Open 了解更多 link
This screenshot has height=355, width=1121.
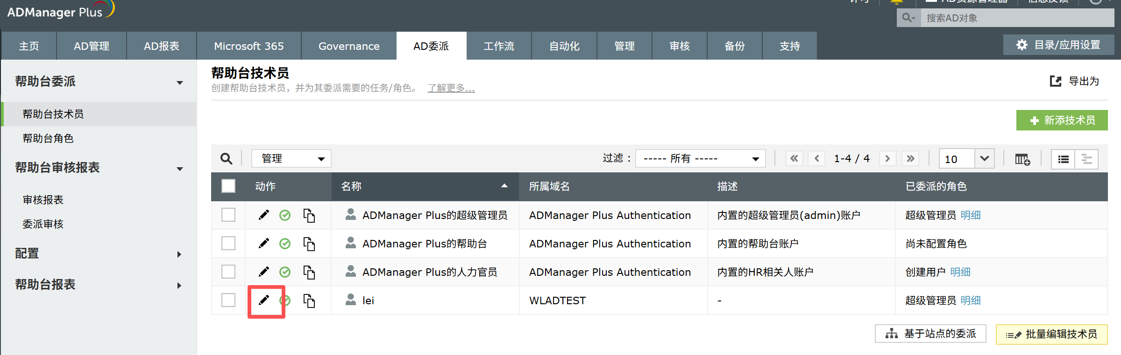[x=451, y=88]
